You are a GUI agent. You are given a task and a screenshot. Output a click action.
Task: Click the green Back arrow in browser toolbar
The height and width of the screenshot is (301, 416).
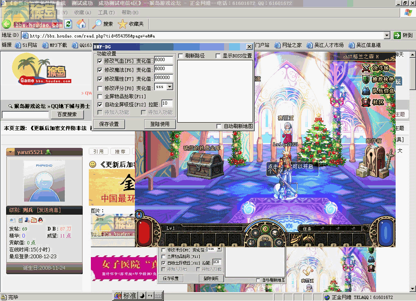7,24
